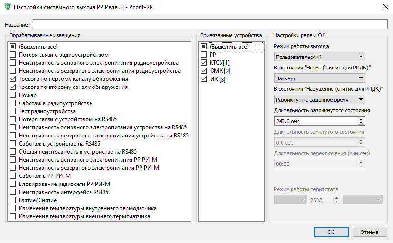
Task: Select all notifications via '(Выделить все)' checkbox
Action: point(13,47)
